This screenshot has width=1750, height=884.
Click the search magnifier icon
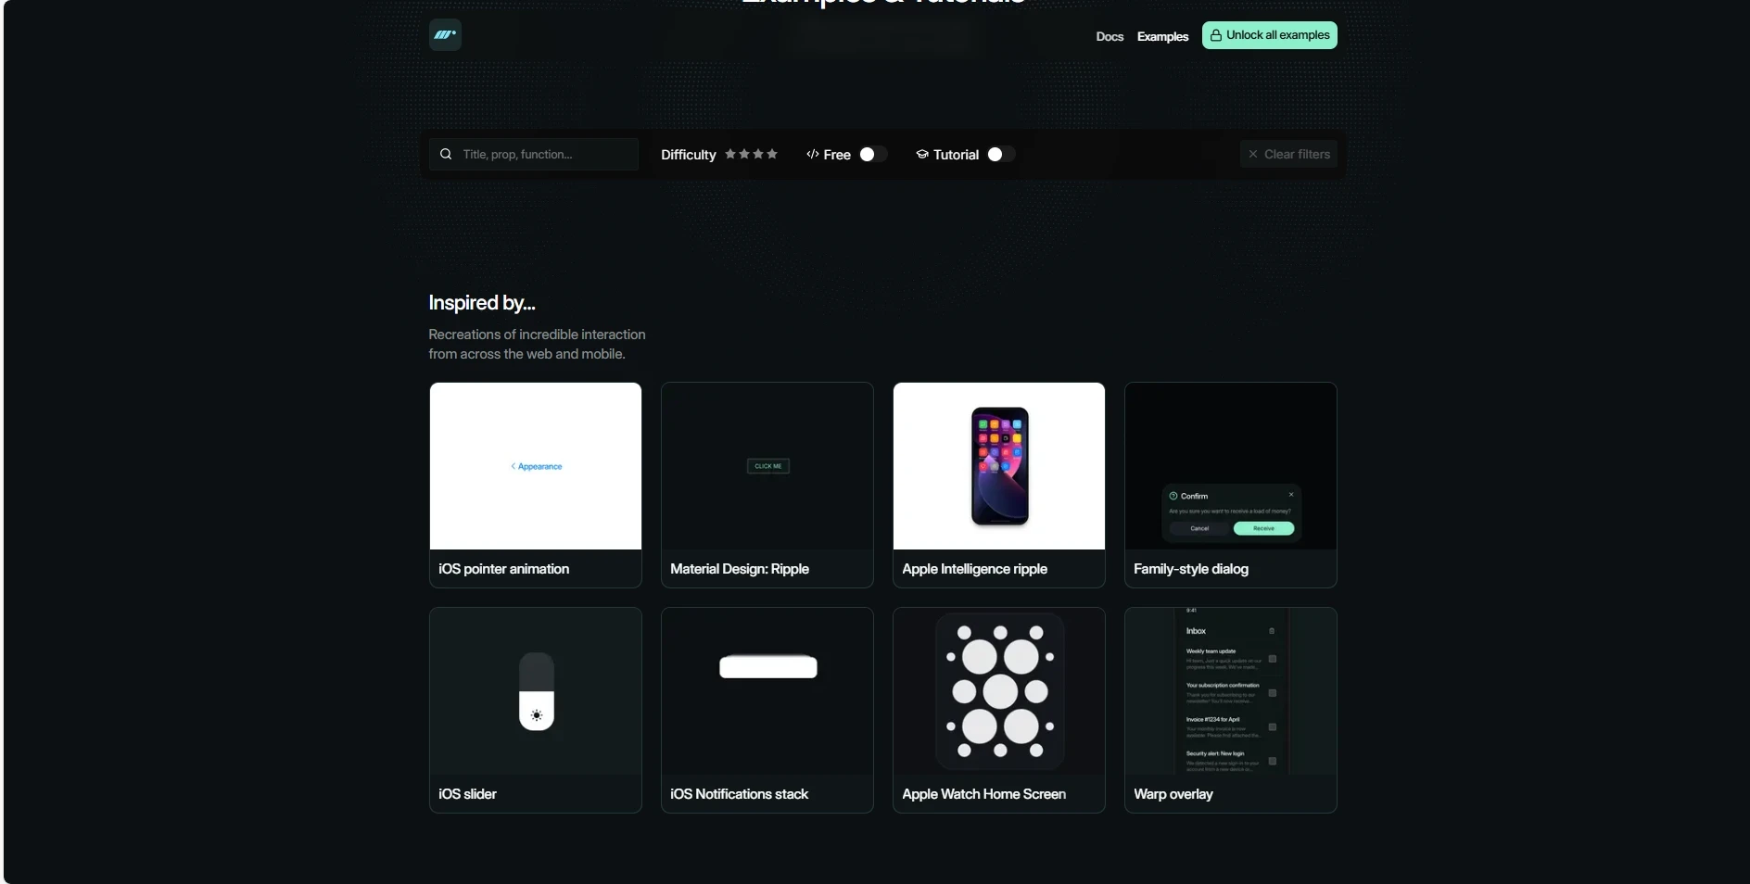[x=446, y=154]
